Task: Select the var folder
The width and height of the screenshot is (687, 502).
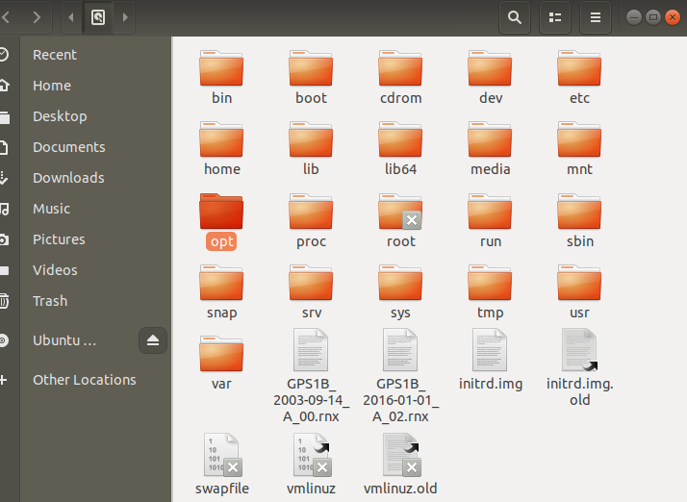Action: pyautogui.click(x=221, y=364)
